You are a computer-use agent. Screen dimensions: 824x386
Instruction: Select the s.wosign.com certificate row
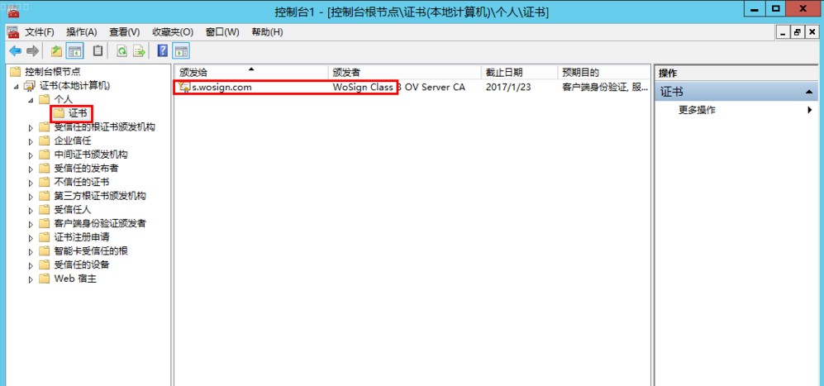coord(412,88)
